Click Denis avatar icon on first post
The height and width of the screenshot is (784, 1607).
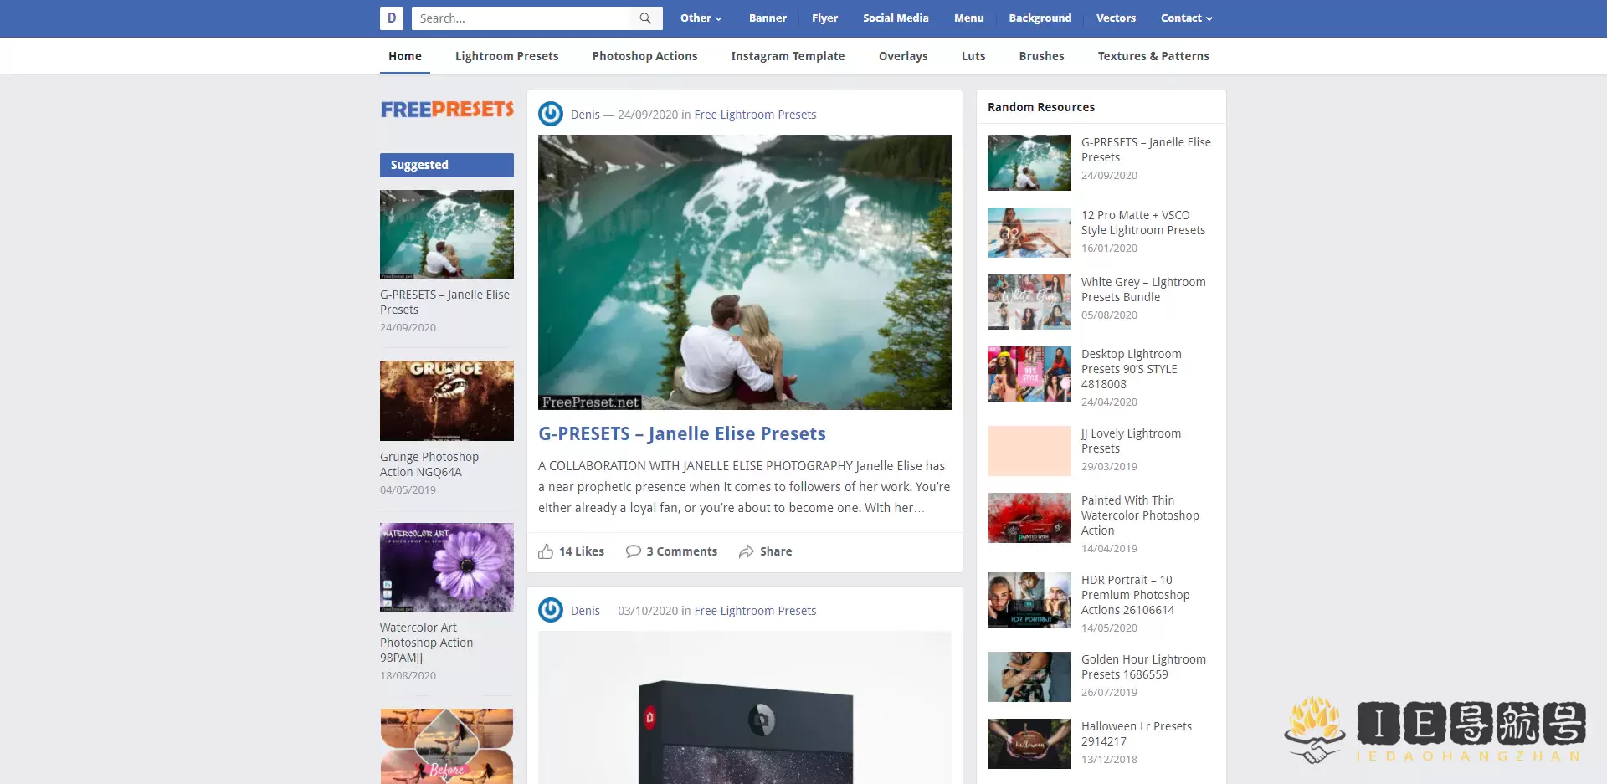pos(551,114)
